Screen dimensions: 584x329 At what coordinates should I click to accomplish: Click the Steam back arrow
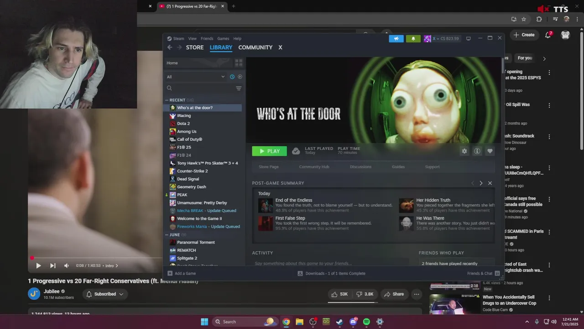tap(170, 48)
